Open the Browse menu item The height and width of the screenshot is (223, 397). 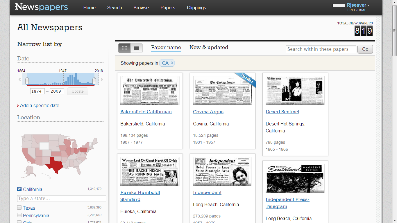(x=141, y=8)
